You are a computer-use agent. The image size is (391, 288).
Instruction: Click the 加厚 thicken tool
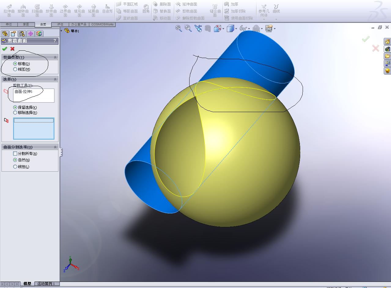pyautogui.click(x=231, y=4)
